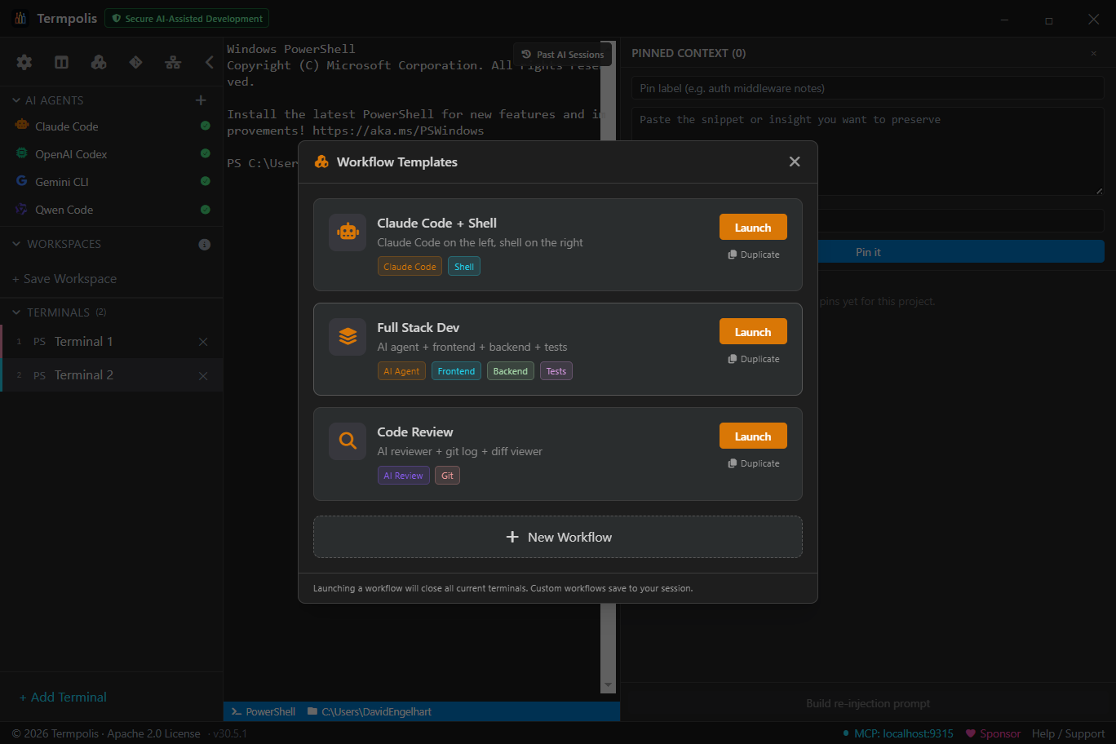The height and width of the screenshot is (744, 1116).
Task: Click the split layout columns icon
Action: click(x=61, y=62)
